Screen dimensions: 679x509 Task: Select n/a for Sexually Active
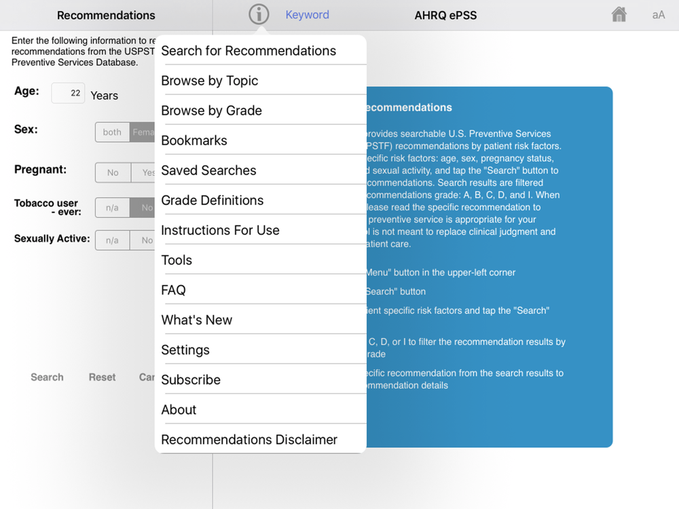(x=112, y=240)
